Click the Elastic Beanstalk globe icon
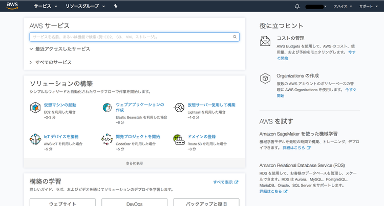The image size is (384, 206). tap(107, 107)
